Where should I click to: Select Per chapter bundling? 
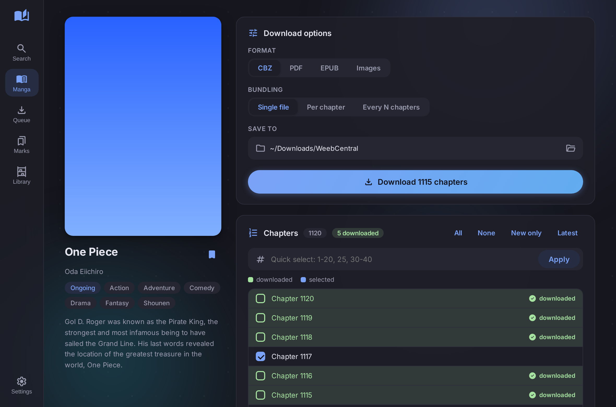click(326, 107)
